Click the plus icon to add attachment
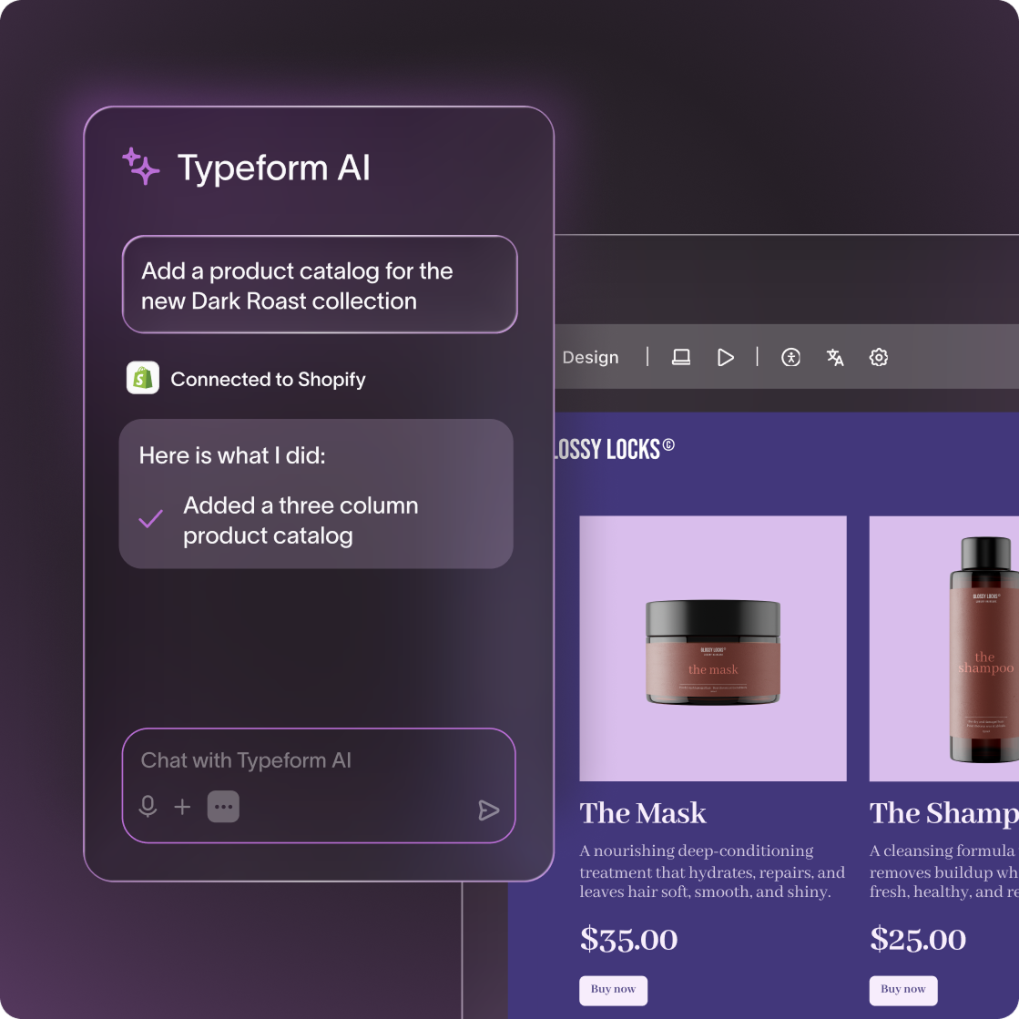This screenshot has height=1019, width=1019. pyautogui.click(x=183, y=807)
